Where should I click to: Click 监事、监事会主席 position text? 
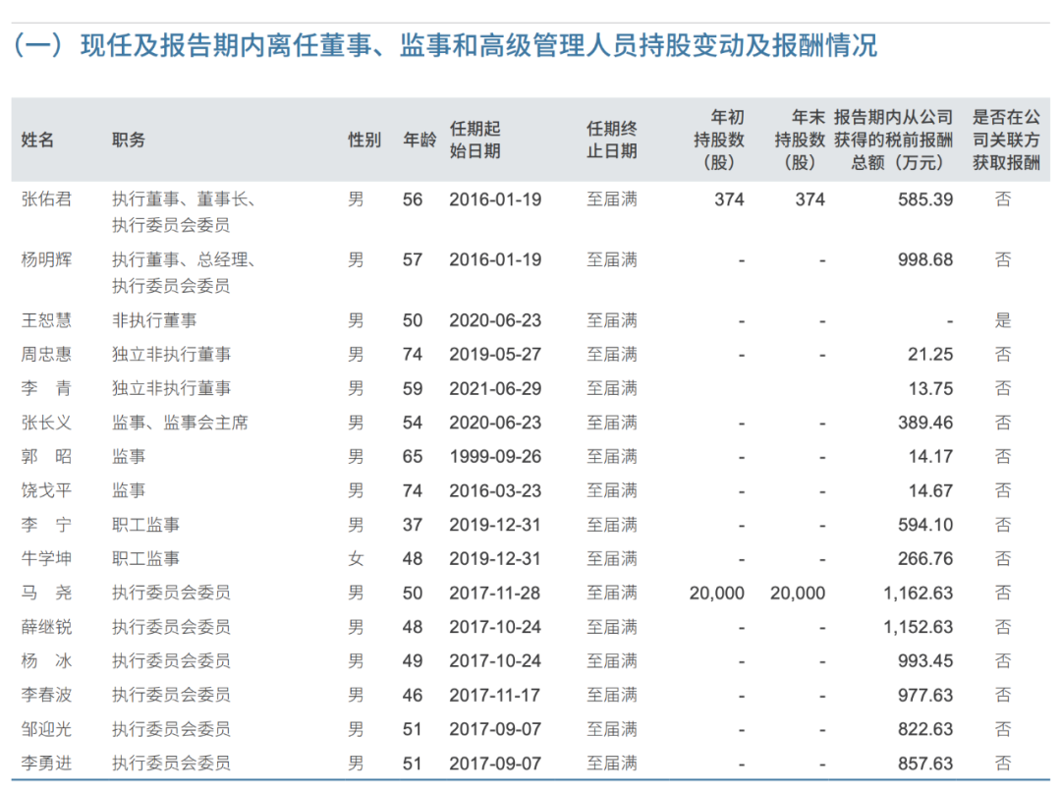[180, 423]
